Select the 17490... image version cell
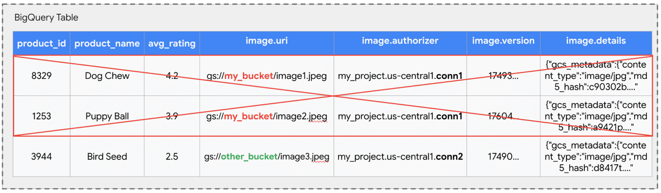Image resolution: width=661 pixels, height=193 pixels. 503,157
